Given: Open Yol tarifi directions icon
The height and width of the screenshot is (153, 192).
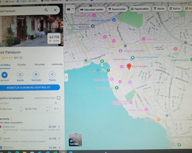Looking at the screenshot, I should tap(5, 75).
